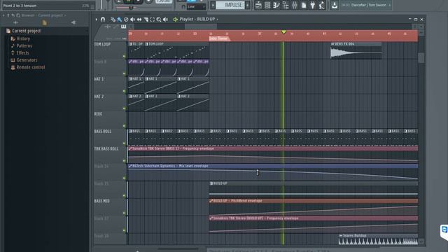
Task: Open Effects in browser
Action: click(22, 53)
